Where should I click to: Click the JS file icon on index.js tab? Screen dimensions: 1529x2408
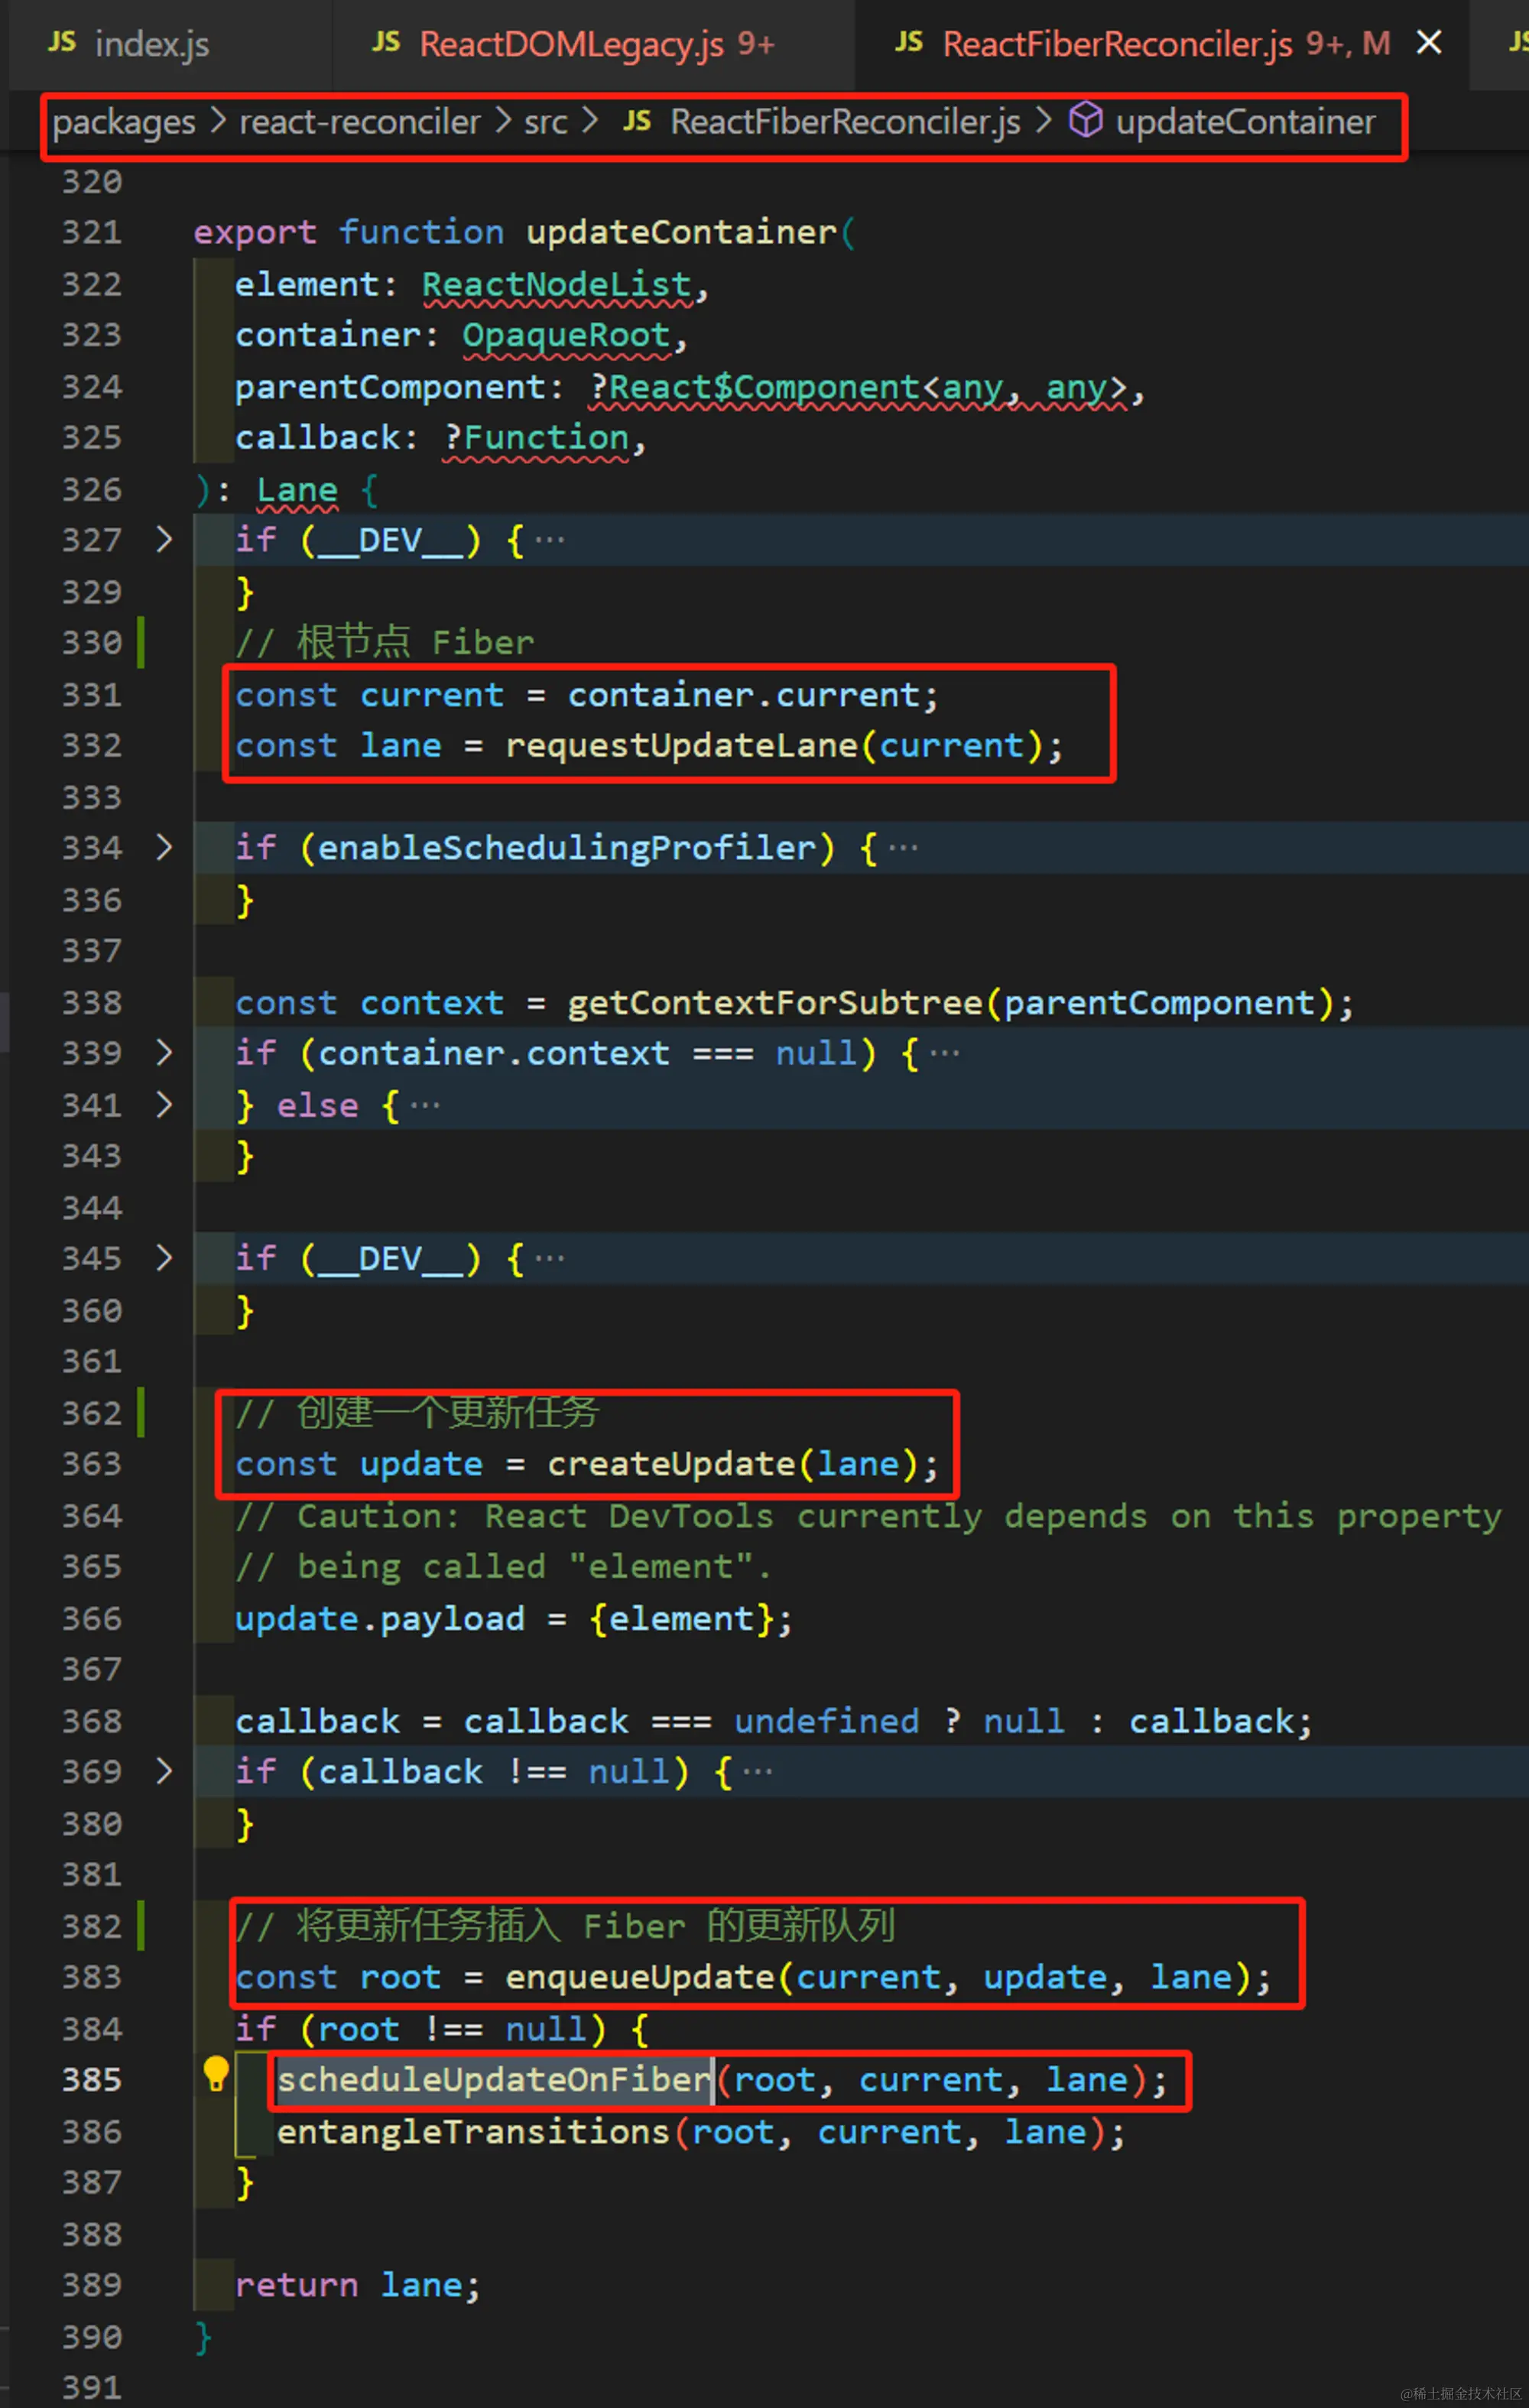coord(62,42)
